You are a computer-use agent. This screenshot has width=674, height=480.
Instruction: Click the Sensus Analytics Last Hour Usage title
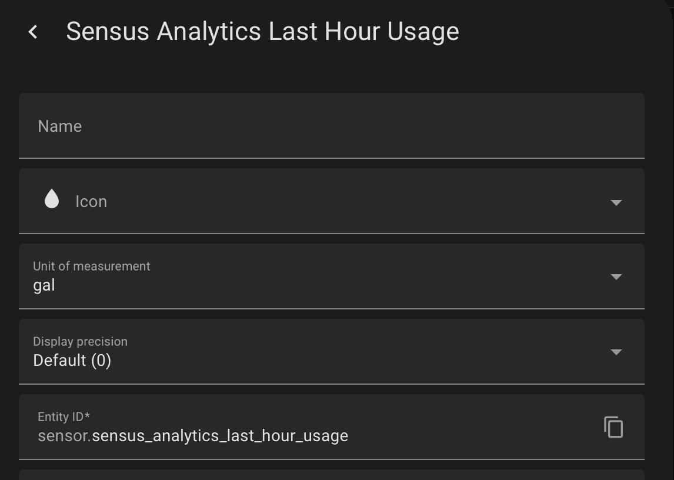pyautogui.click(x=263, y=32)
